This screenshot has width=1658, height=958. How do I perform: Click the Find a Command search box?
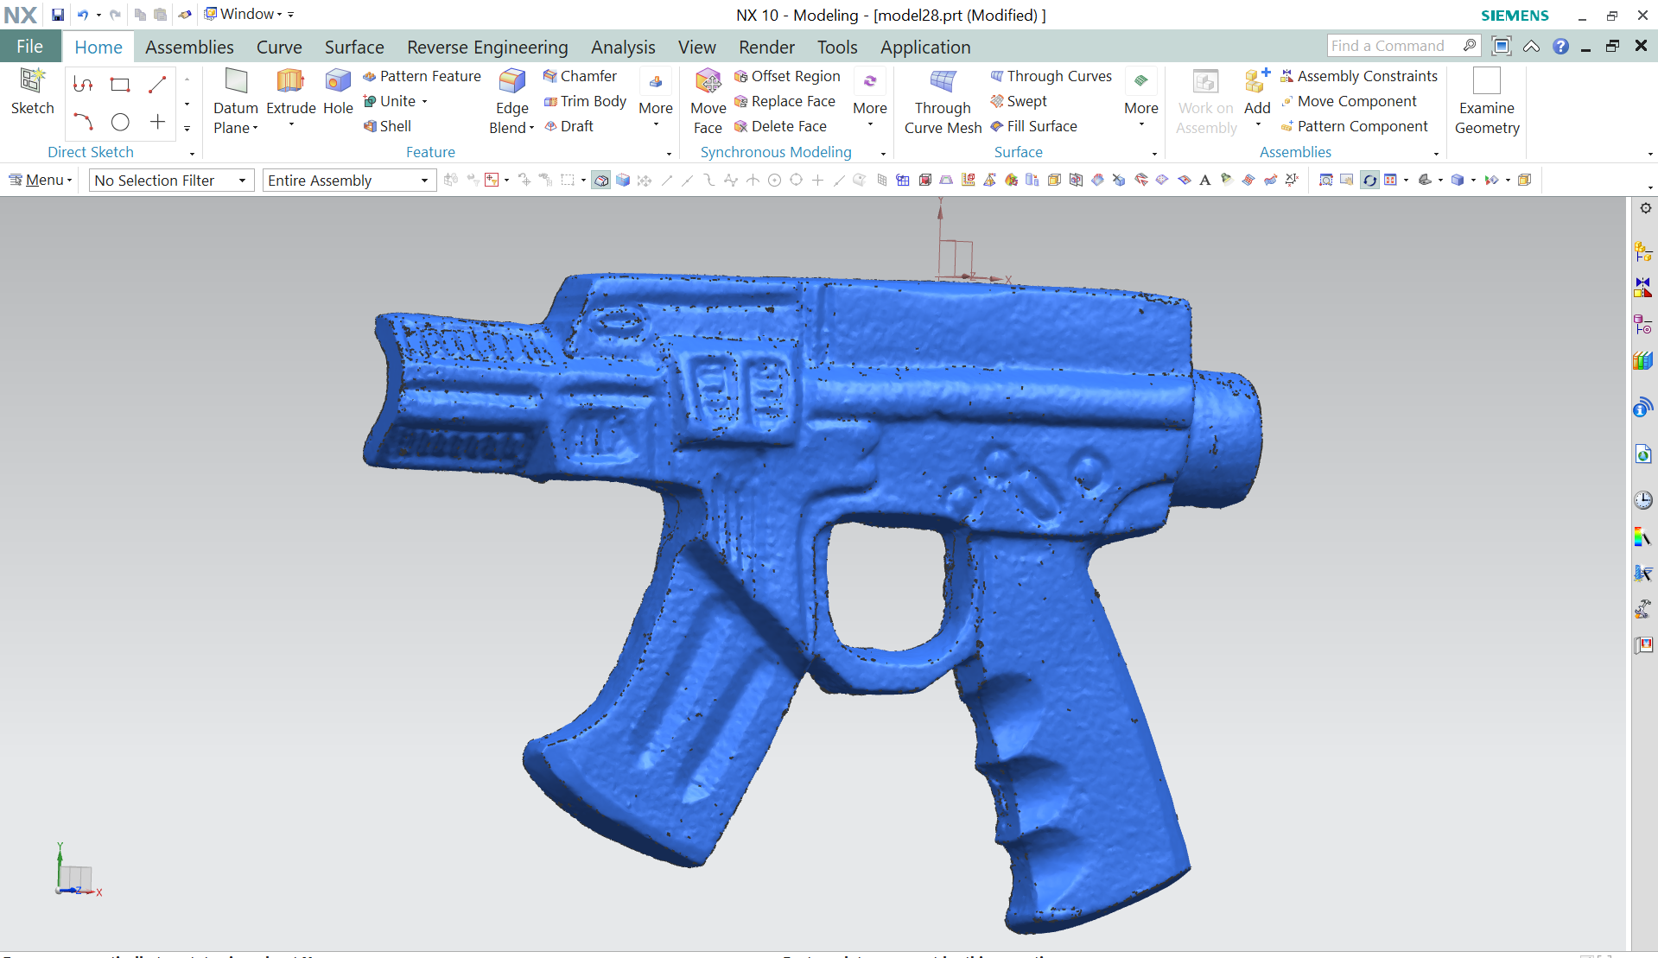pyautogui.click(x=1394, y=46)
